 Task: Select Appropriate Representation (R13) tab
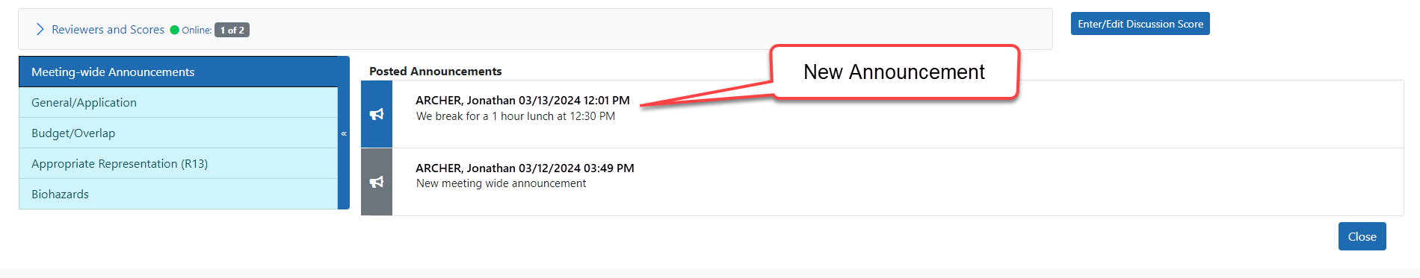179,163
